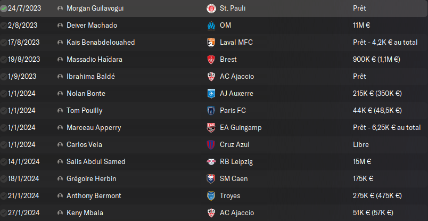The width and height of the screenshot is (428, 221).
Task: Open the SM Caen club page
Action: (x=234, y=179)
